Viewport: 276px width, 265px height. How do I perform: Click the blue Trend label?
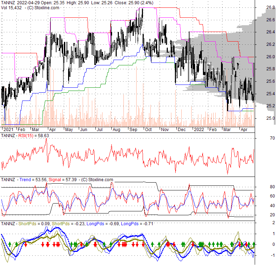[x=25, y=180]
